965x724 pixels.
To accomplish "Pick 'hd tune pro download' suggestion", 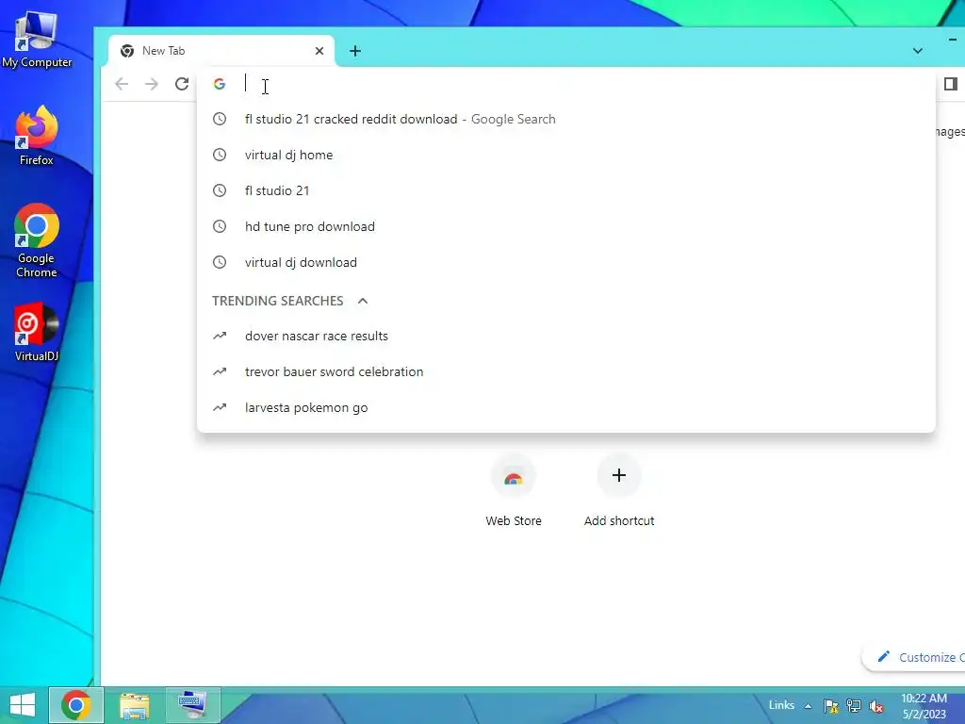I will click(x=566, y=226).
